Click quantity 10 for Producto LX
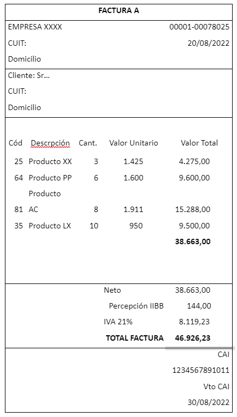Screen dimensions: 237x417 [94, 226]
